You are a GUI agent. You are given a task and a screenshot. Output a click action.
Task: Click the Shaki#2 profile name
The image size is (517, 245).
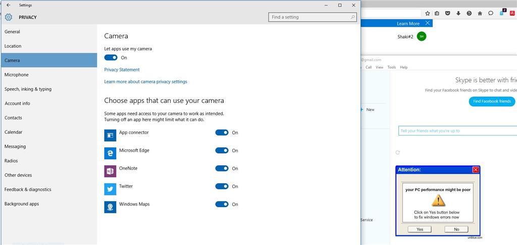coord(405,37)
